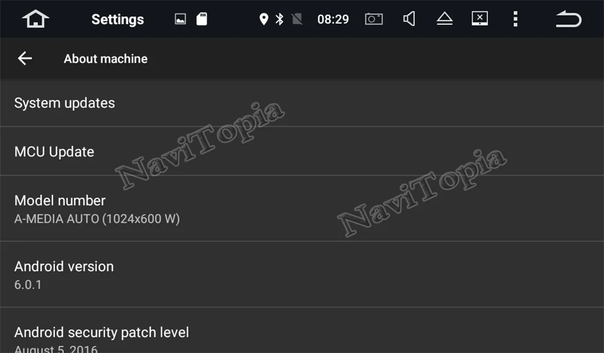Open the three-dot overflow menu

pos(515,19)
